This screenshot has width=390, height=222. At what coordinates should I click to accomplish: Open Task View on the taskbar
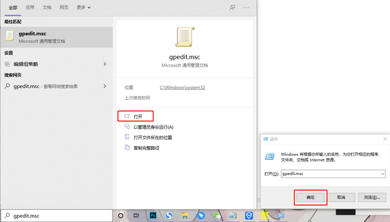[x=136, y=215]
